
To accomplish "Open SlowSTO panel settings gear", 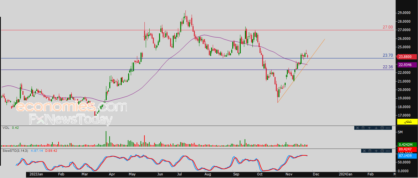I will (x=382, y=151).
